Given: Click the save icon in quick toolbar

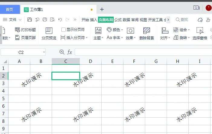Looking at the screenshot, I should click(x=29, y=20).
